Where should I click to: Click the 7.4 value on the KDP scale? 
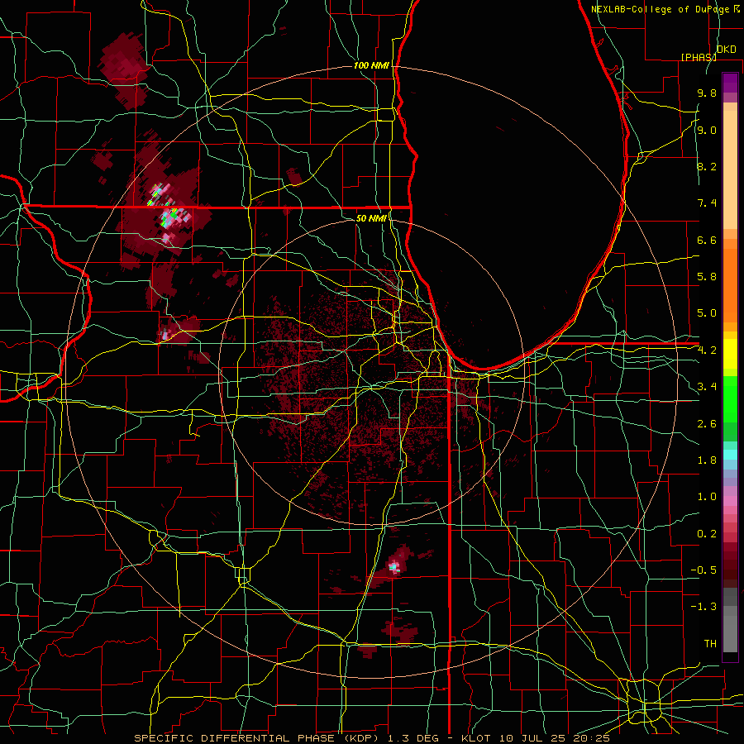707,203
